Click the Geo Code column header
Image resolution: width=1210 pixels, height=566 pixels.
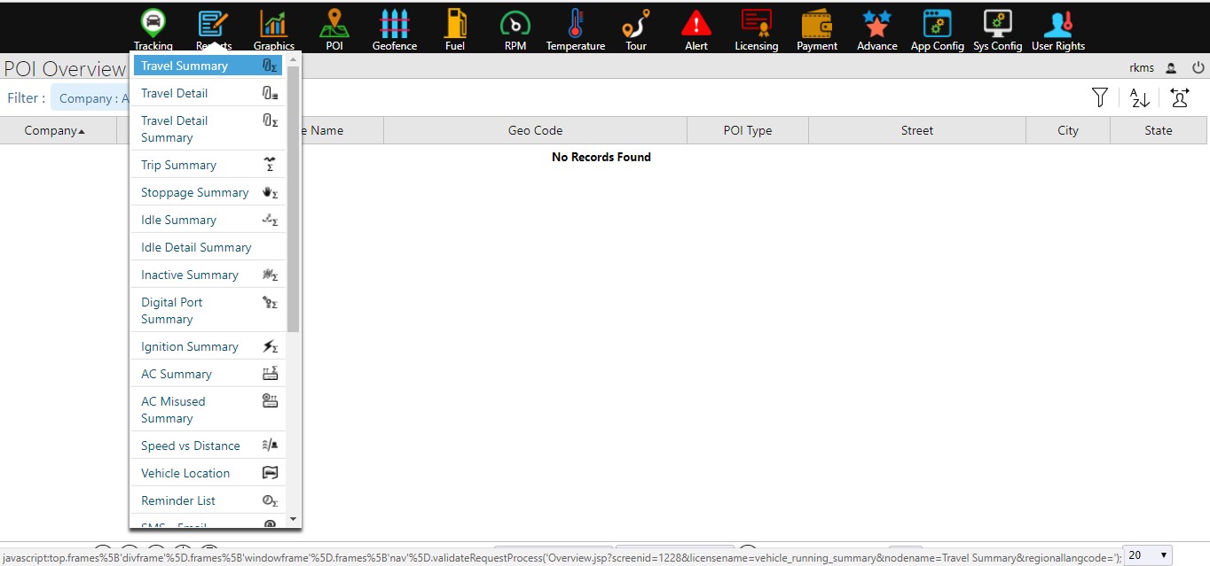[535, 130]
